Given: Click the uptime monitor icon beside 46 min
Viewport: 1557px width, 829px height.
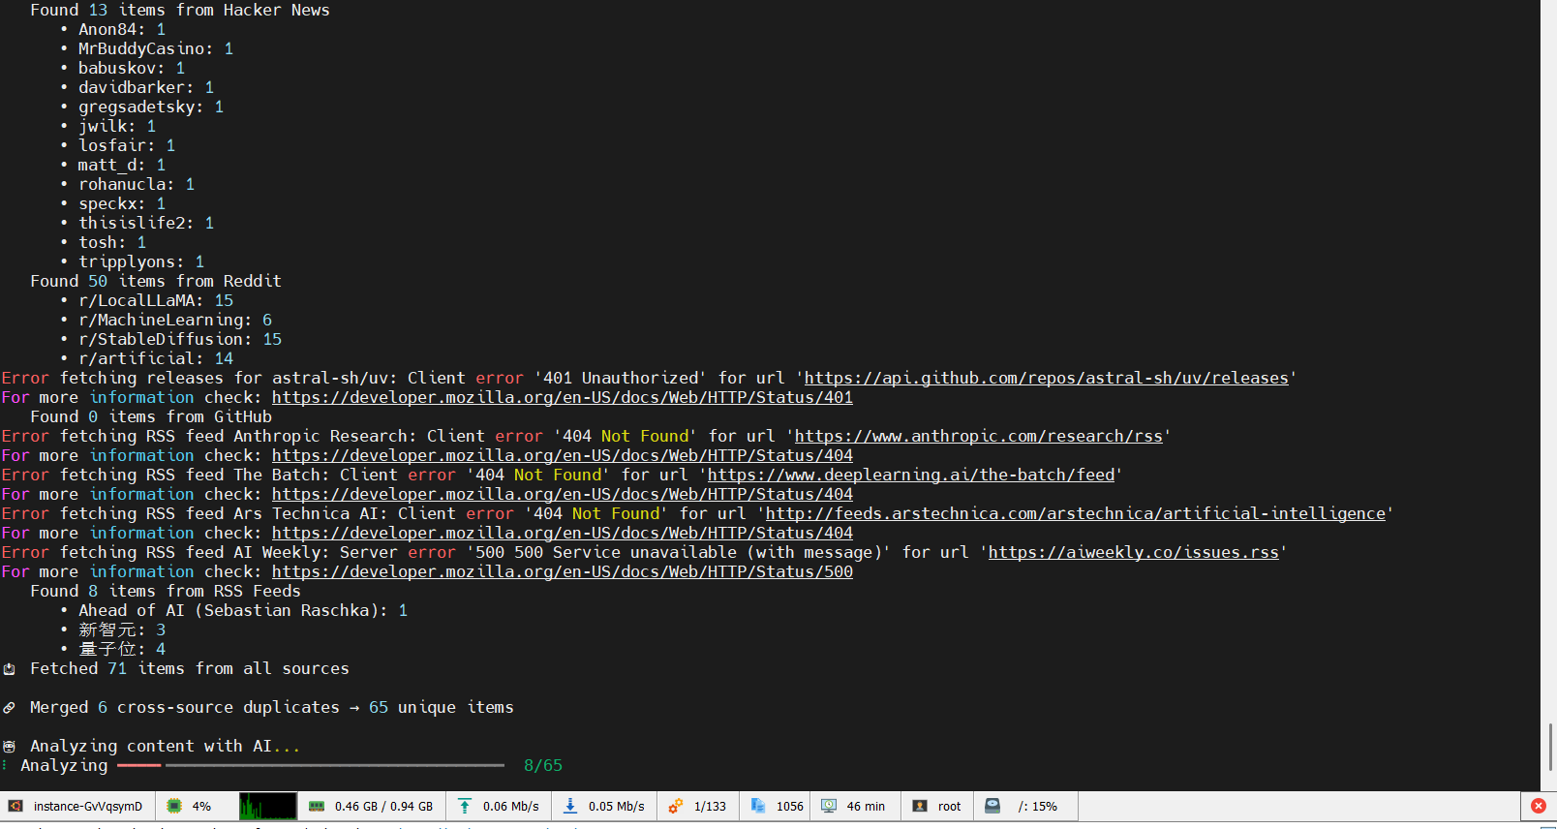Looking at the screenshot, I should pyautogui.click(x=829, y=806).
